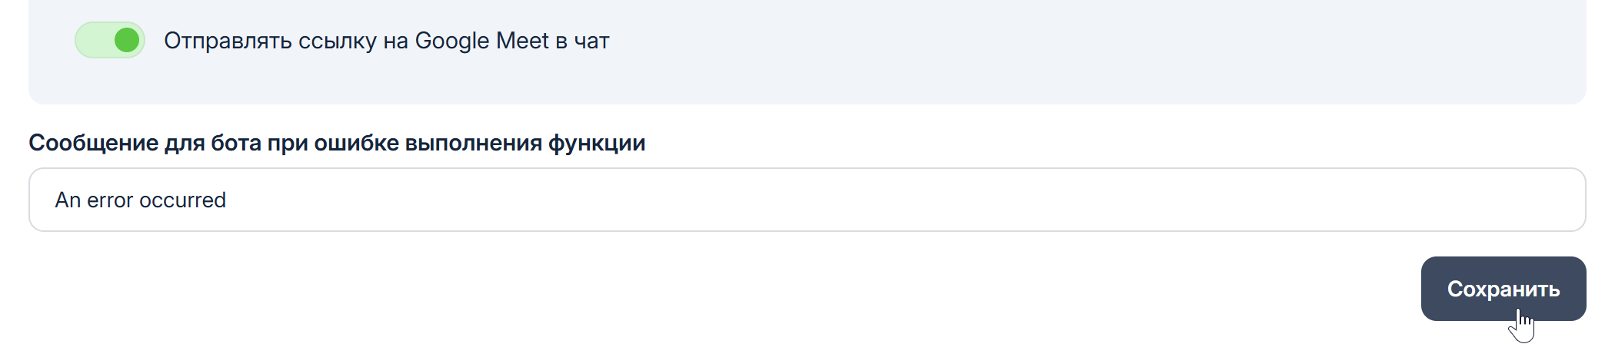Click the word "Google Meet" in toggle label

tap(481, 41)
